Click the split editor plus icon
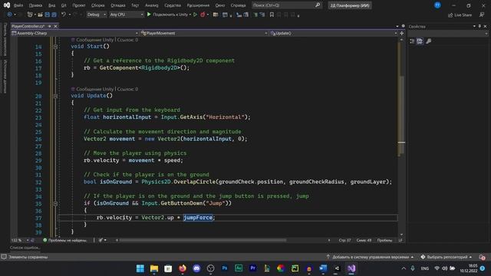 point(401,33)
